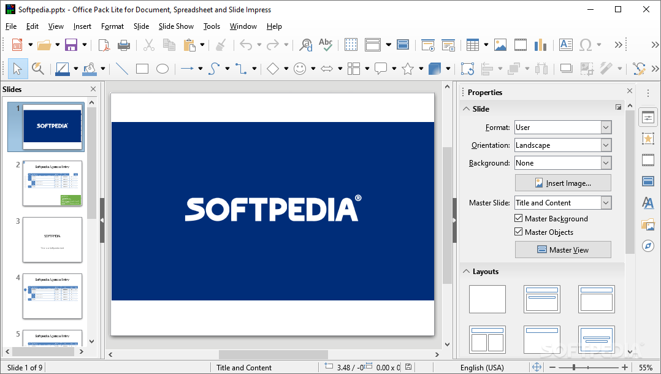661x374 pixels.
Task: Open the New document dropdown arrow
Action: point(31,45)
